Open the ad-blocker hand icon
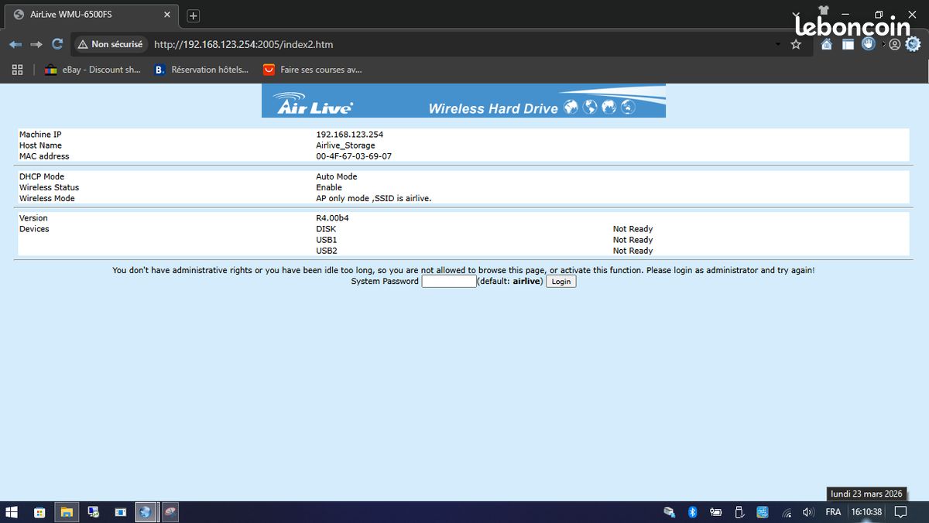The width and height of the screenshot is (929, 523). (x=869, y=44)
